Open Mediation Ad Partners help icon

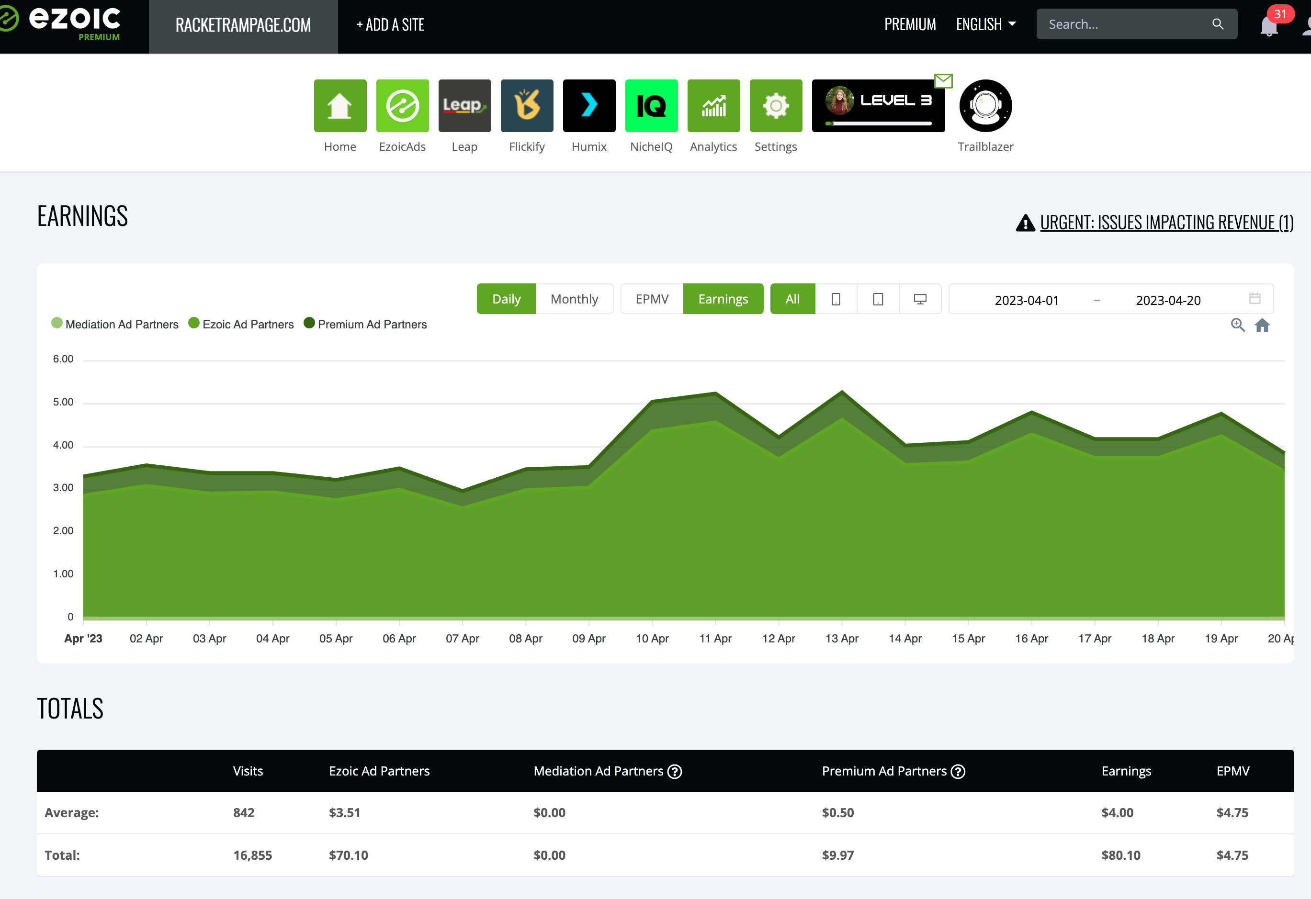pos(675,772)
